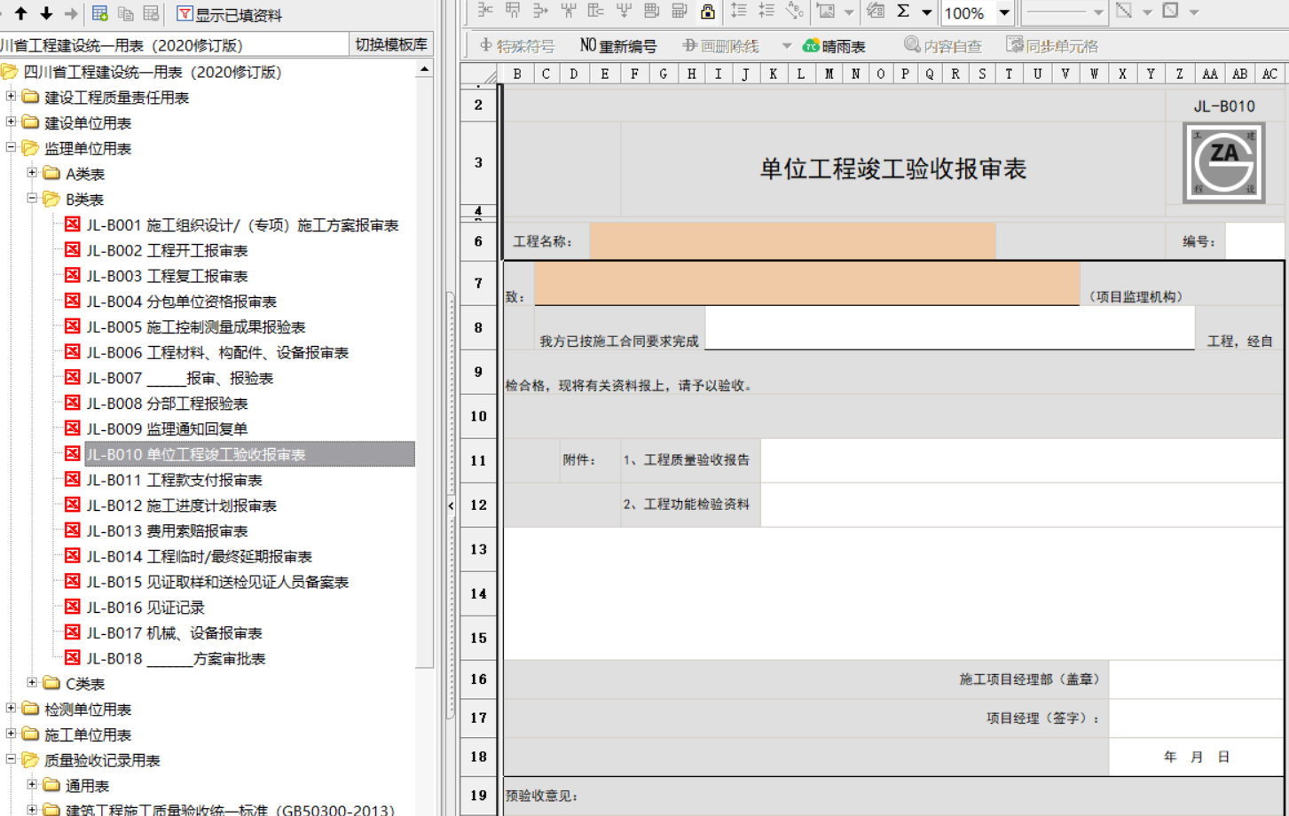Click the 内容自查 button

942,45
